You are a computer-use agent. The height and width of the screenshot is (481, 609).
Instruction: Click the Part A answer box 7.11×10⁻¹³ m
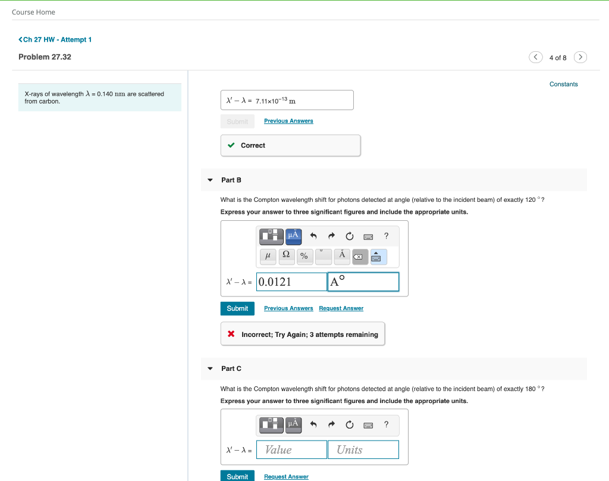coord(287,100)
